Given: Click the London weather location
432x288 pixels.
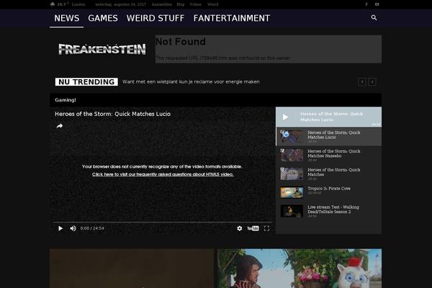Looking at the screenshot, I should (78, 4).
